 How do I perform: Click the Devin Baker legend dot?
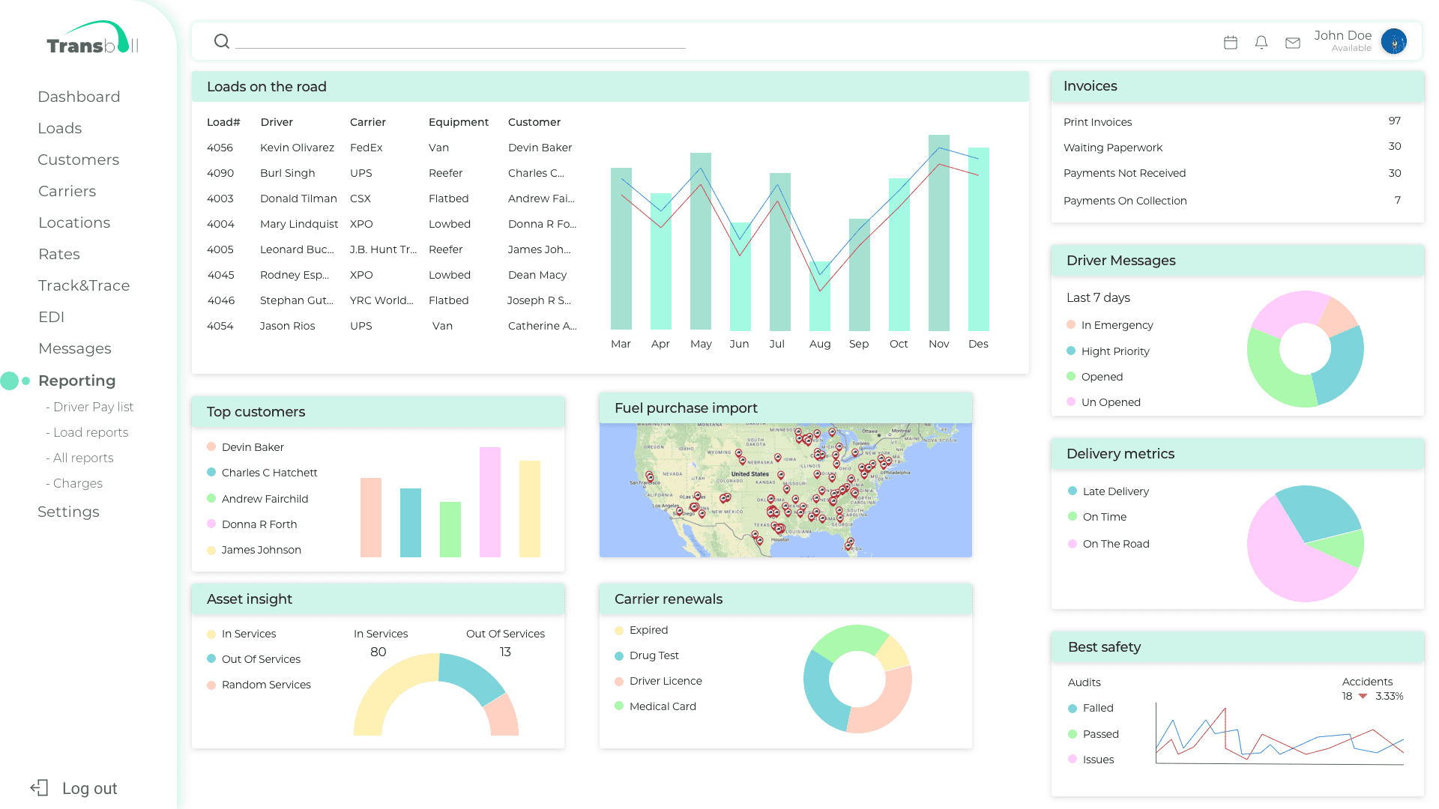[x=211, y=446]
